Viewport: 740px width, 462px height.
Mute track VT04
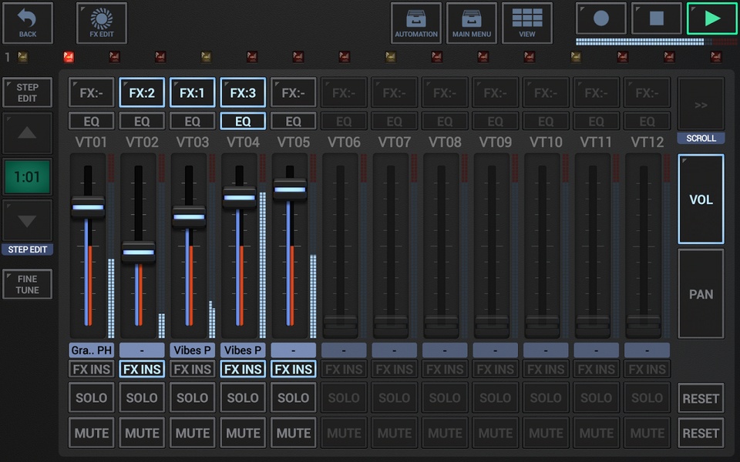point(243,433)
